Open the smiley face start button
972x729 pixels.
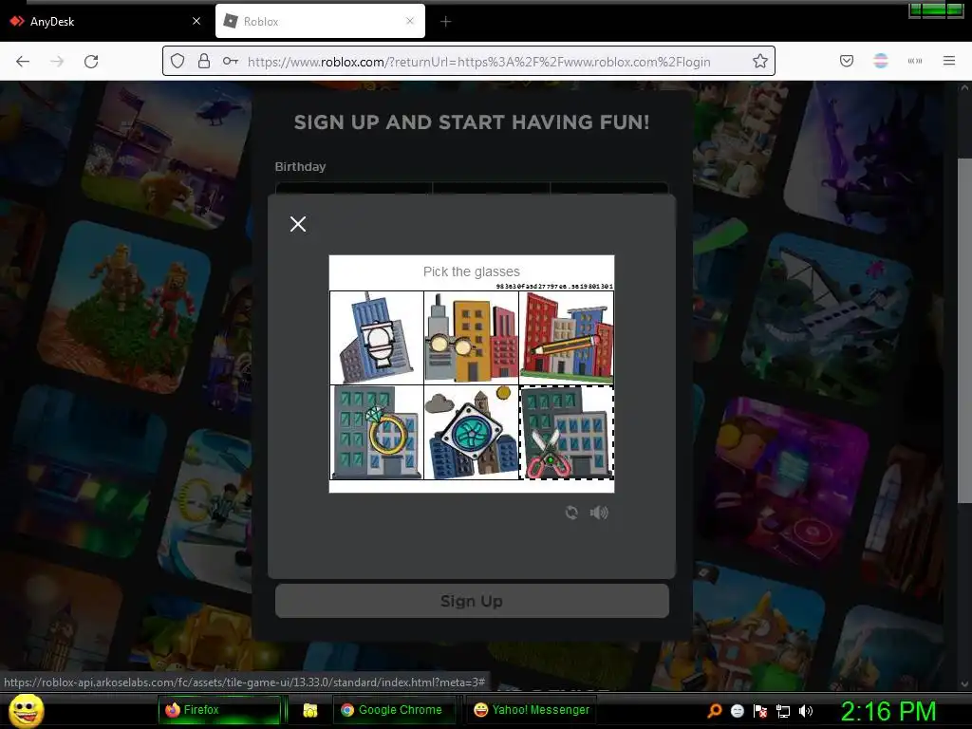click(x=27, y=710)
